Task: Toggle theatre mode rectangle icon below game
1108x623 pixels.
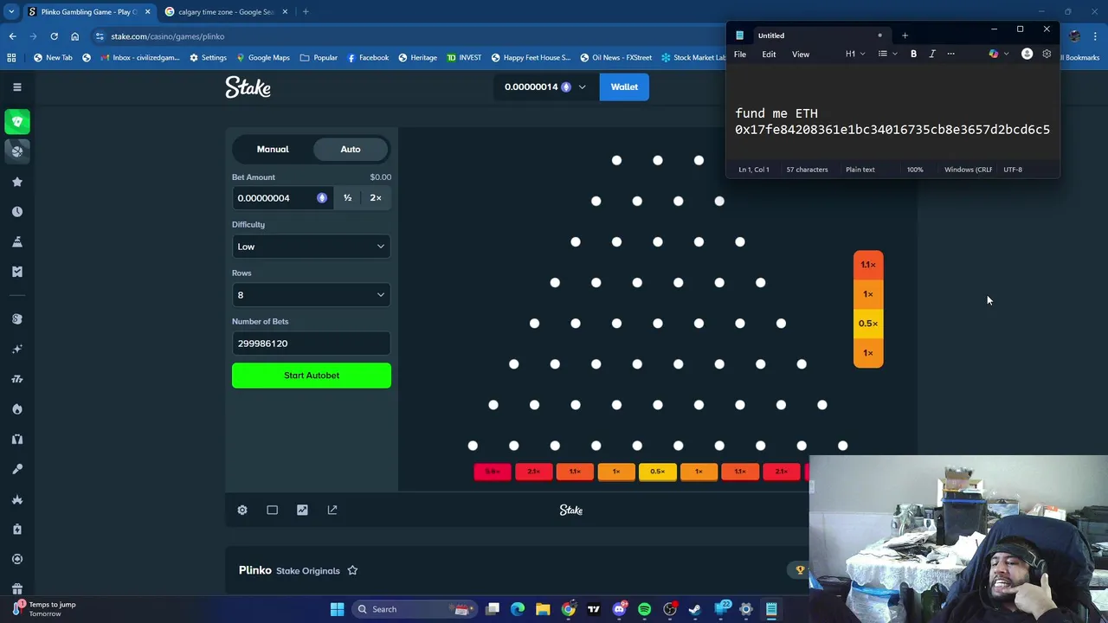Action: [x=272, y=510]
